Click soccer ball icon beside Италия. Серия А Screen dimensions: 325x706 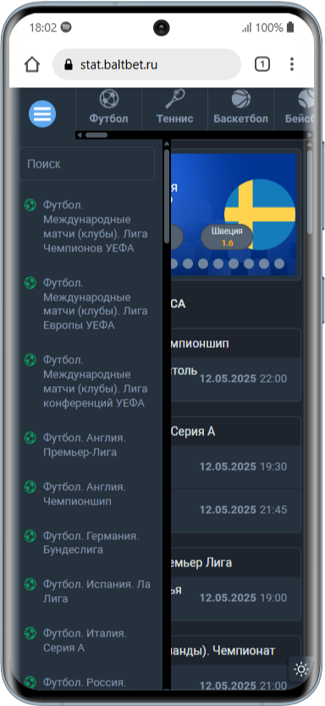pos(30,633)
